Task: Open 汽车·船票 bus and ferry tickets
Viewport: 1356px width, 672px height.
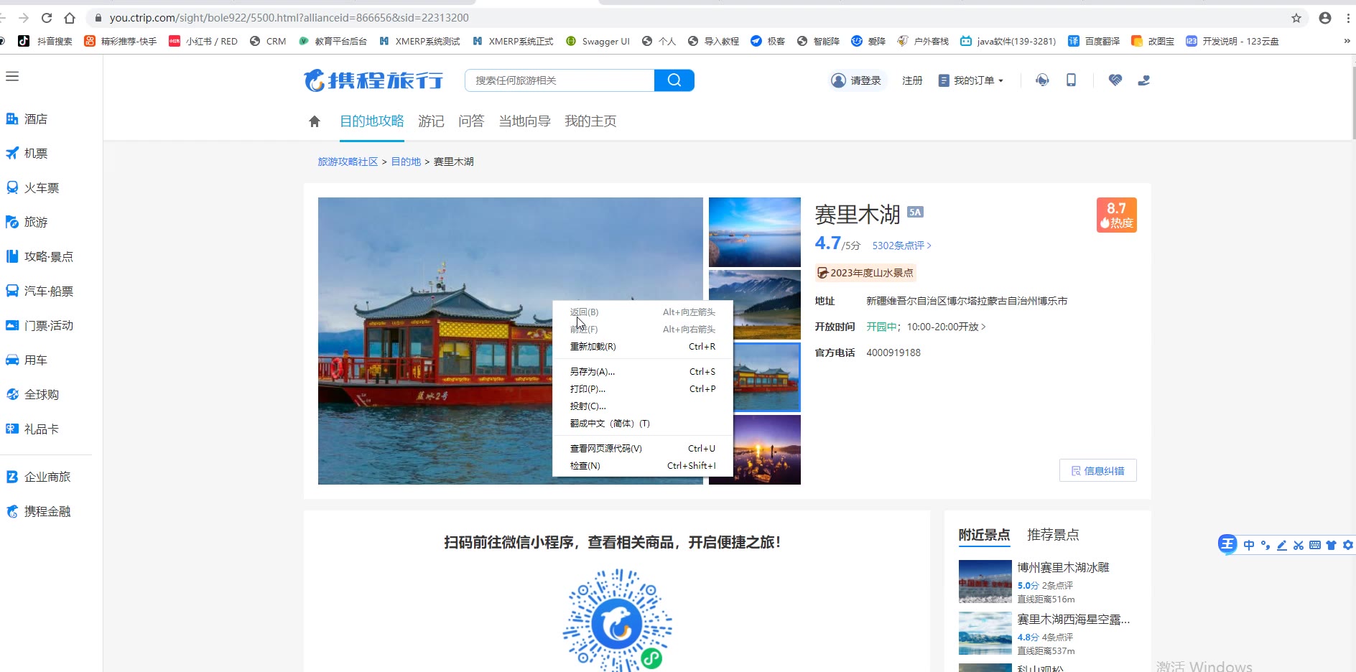Action: (40, 291)
